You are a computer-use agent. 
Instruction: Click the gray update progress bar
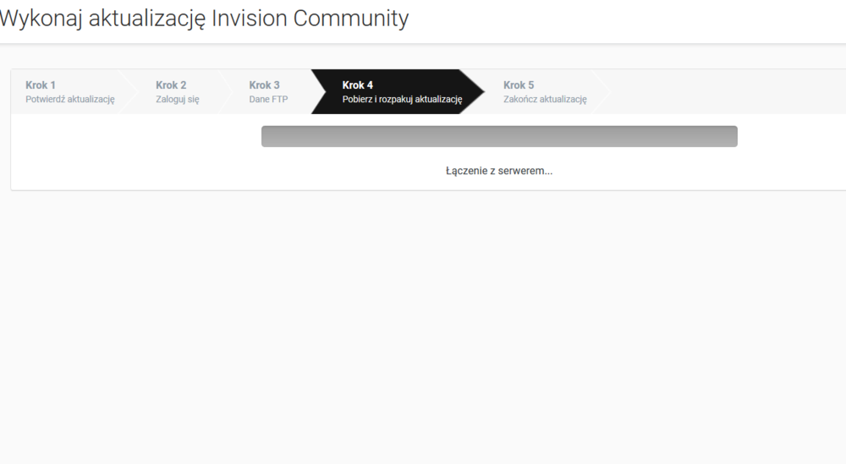click(499, 136)
